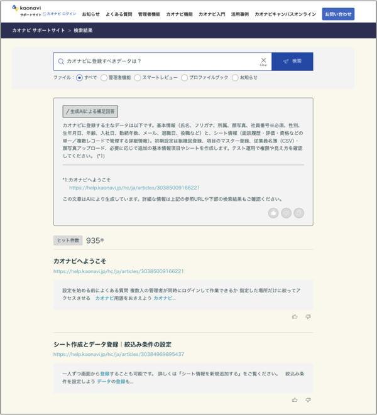This screenshot has width=377, height=415.
Task: Open カオナビ機能 navigation item
Action: (x=179, y=14)
